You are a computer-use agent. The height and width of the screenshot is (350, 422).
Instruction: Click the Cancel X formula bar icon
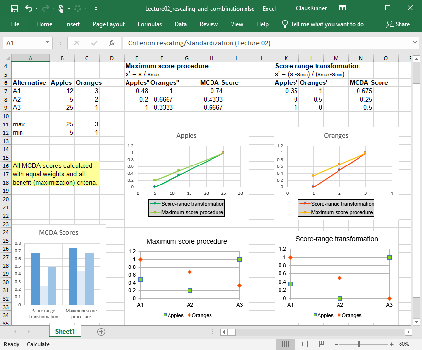click(77, 43)
